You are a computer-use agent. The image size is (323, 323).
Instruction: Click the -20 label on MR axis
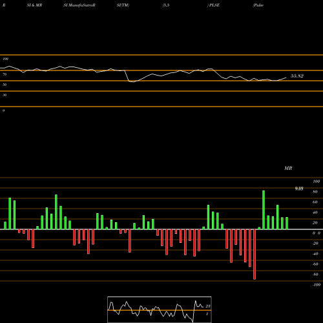pyautogui.click(x=315, y=244)
